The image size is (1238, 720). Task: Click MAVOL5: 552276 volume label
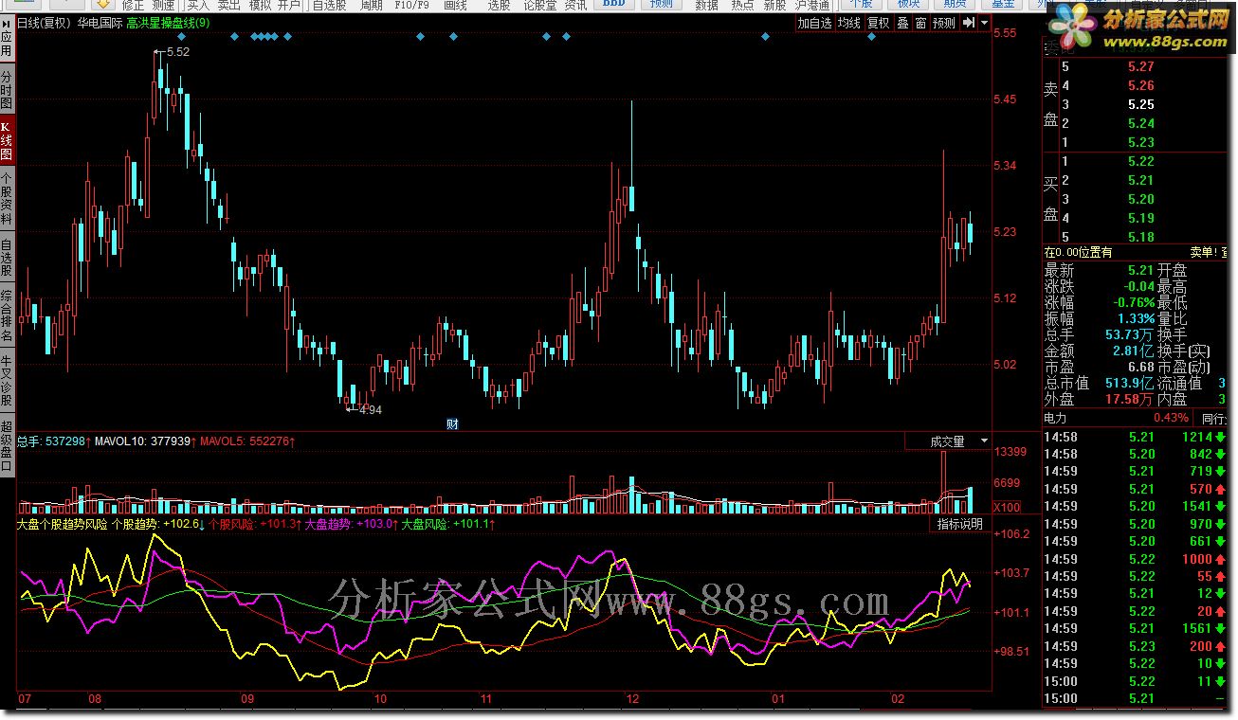[247, 441]
